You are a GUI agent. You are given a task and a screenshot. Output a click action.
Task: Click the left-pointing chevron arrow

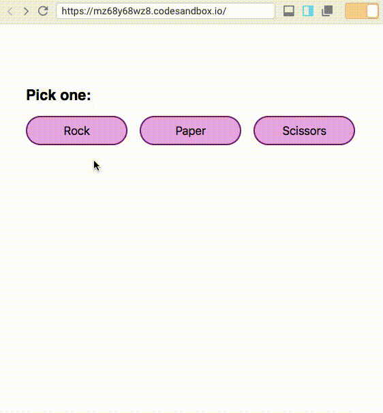click(10, 12)
